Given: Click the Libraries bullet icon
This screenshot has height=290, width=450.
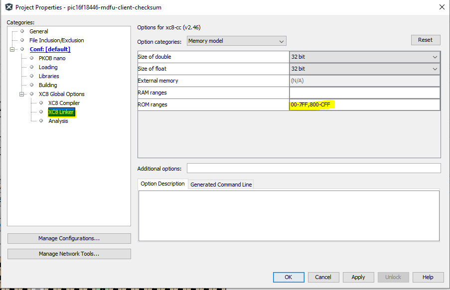Looking at the screenshot, I should coord(31,76).
